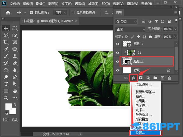Viewport: 183px width, 137px height.
Task: Click the Home icon in options bar
Action: pyautogui.click(x=8, y=12)
